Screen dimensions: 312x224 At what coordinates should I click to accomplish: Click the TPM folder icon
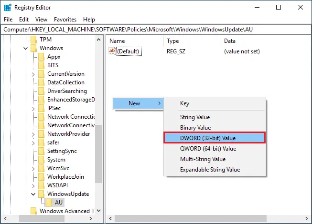coord(33,40)
